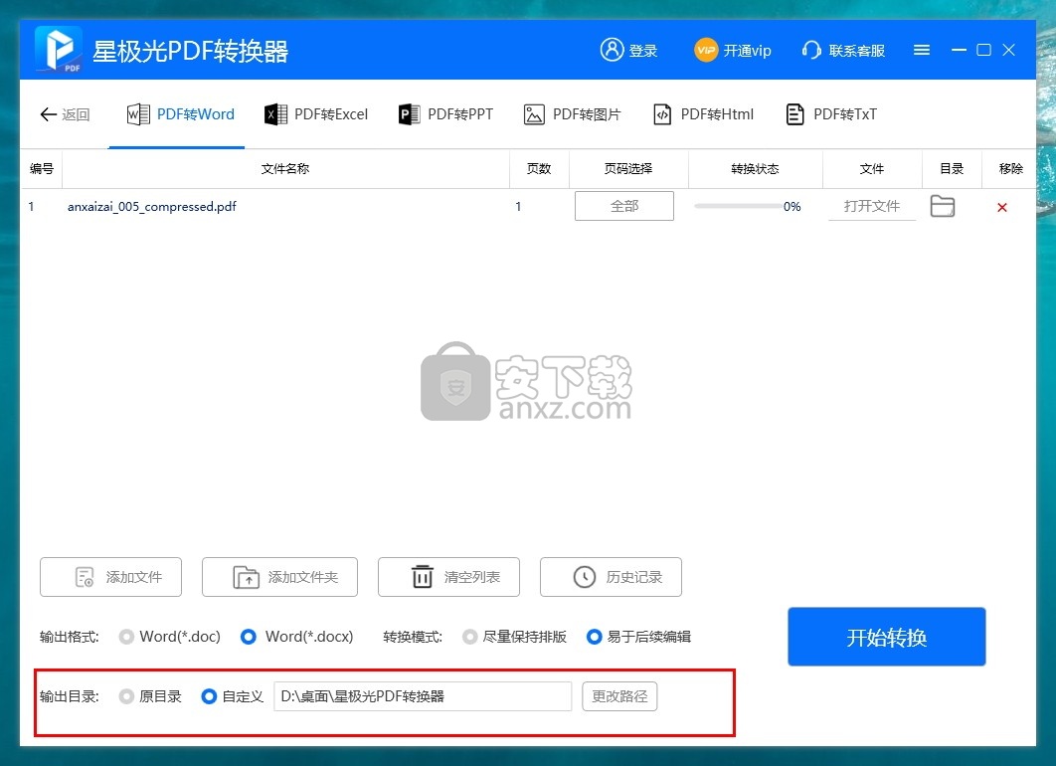Screen dimensions: 1056x766
Task: Click the trash can icon on 清空列表
Action: tap(423, 577)
